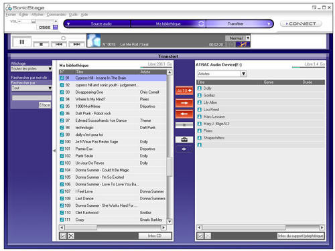
Task: Click the artist icon beside Shapeshifters
Action: [200, 138]
